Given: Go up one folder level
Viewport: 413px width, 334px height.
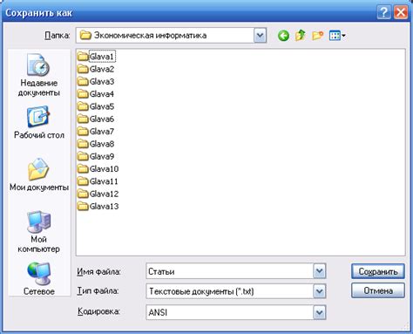Looking at the screenshot, I should (x=301, y=36).
